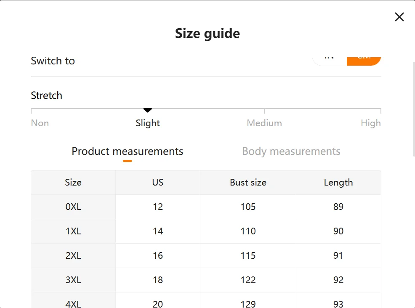Click the bust size 122 cell
Screen dimensions: 415x308
248,280
